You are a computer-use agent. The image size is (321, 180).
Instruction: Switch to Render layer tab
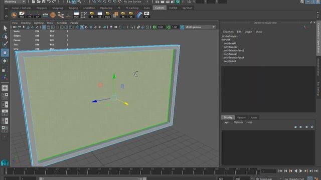241,117
